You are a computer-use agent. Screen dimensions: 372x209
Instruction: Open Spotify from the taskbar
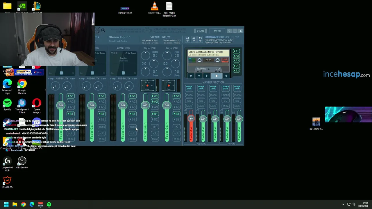(x=49, y=204)
